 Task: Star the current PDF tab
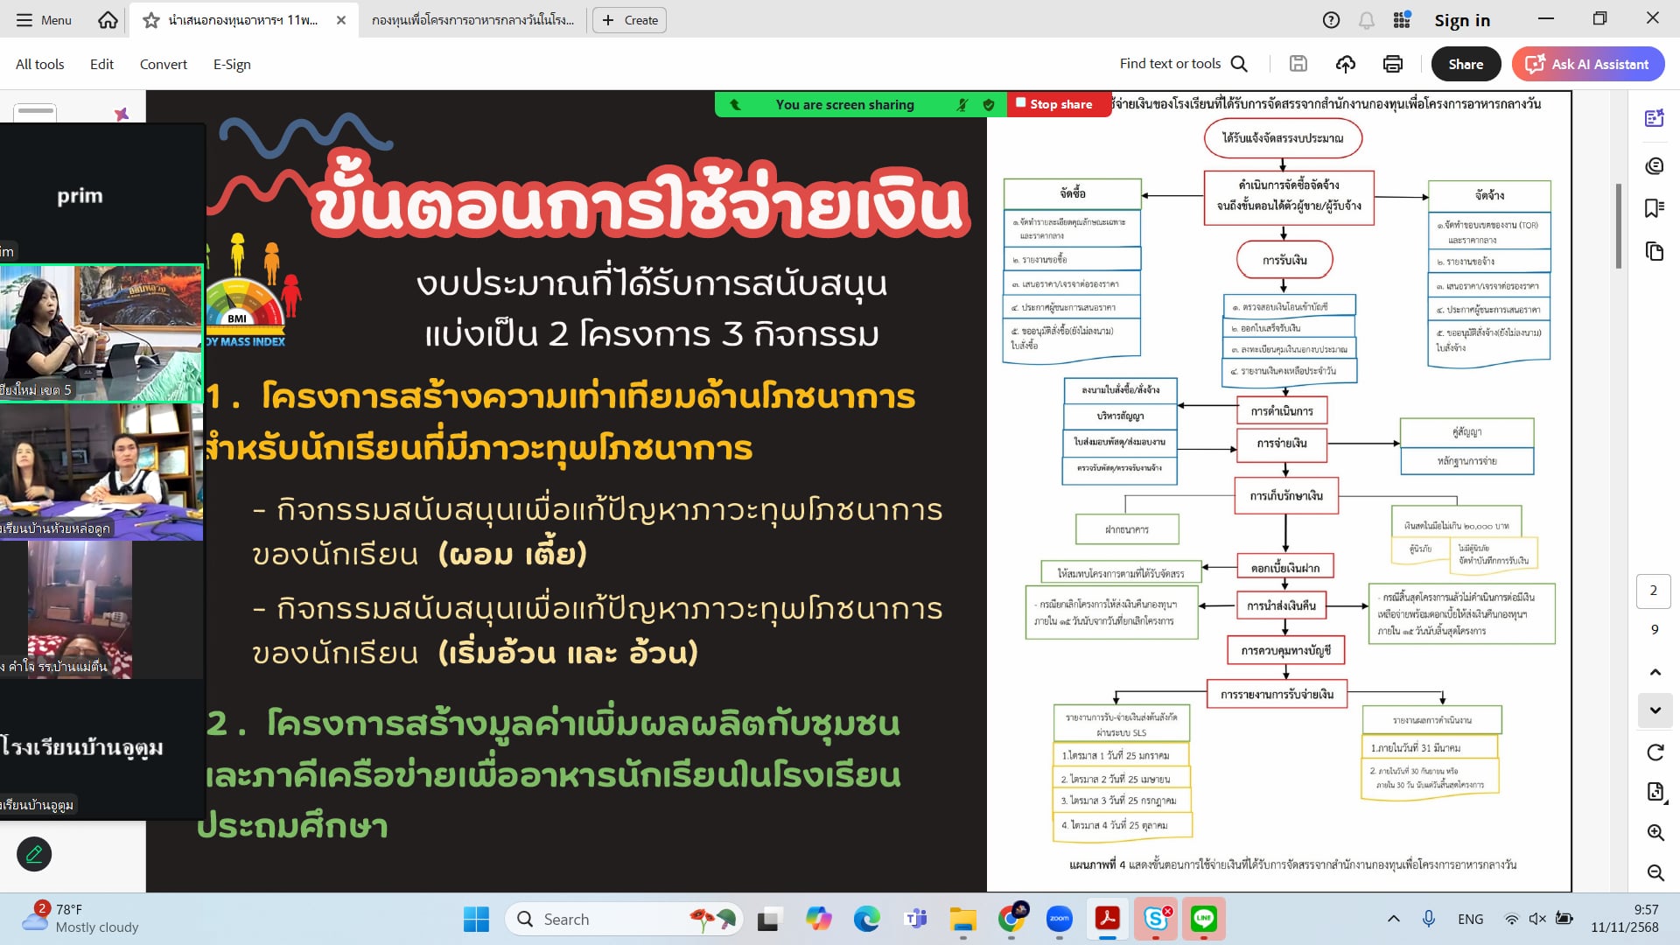pos(151,20)
